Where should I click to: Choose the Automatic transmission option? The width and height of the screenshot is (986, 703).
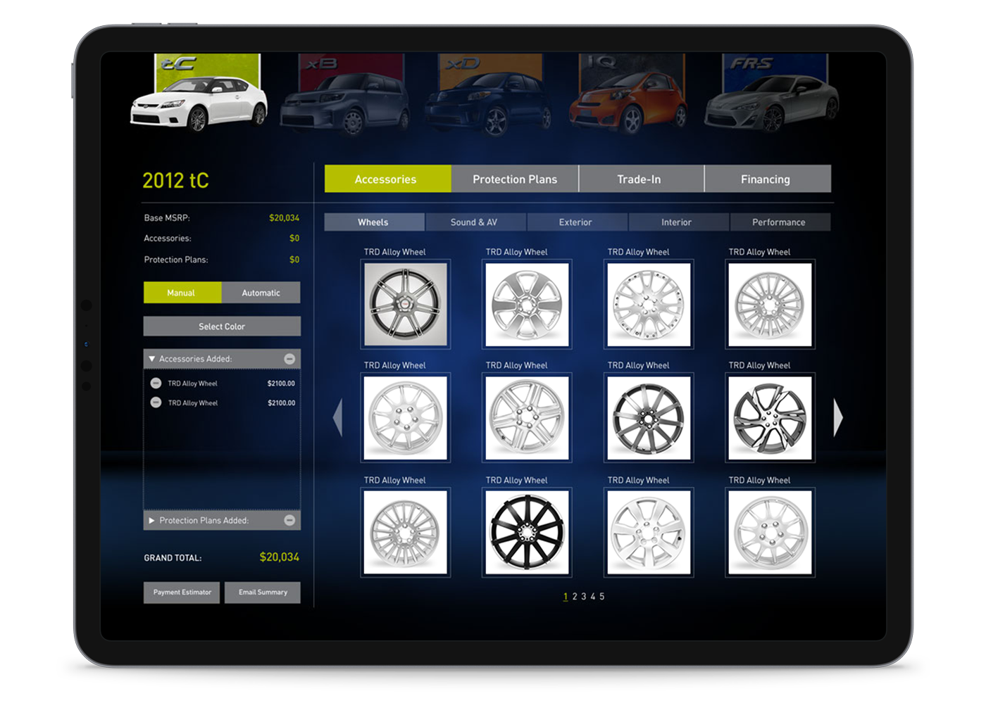coord(261,293)
